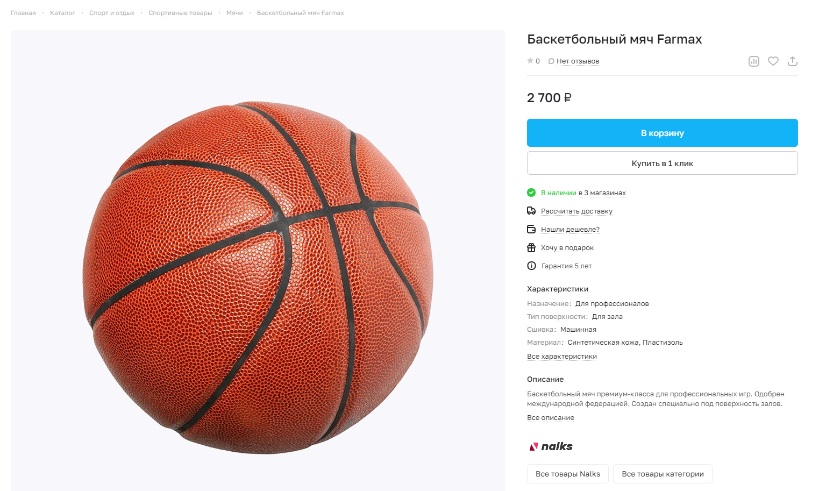Add to cart with В корзину button
Viewport: 826px width, 491px height.
coord(663,133)
